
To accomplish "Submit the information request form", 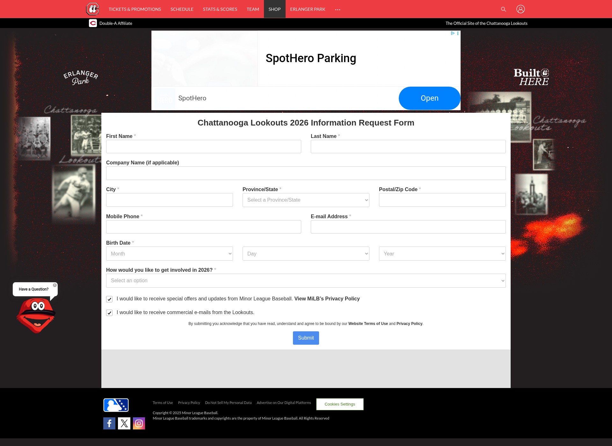I will 306,338.
